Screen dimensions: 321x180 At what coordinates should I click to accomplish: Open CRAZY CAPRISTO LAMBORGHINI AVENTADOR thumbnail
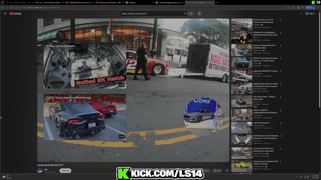[x=242, y=114]
